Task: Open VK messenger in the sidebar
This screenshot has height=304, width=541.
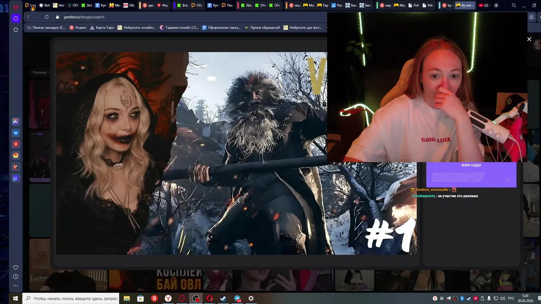Action: click(x=16, y=133)
